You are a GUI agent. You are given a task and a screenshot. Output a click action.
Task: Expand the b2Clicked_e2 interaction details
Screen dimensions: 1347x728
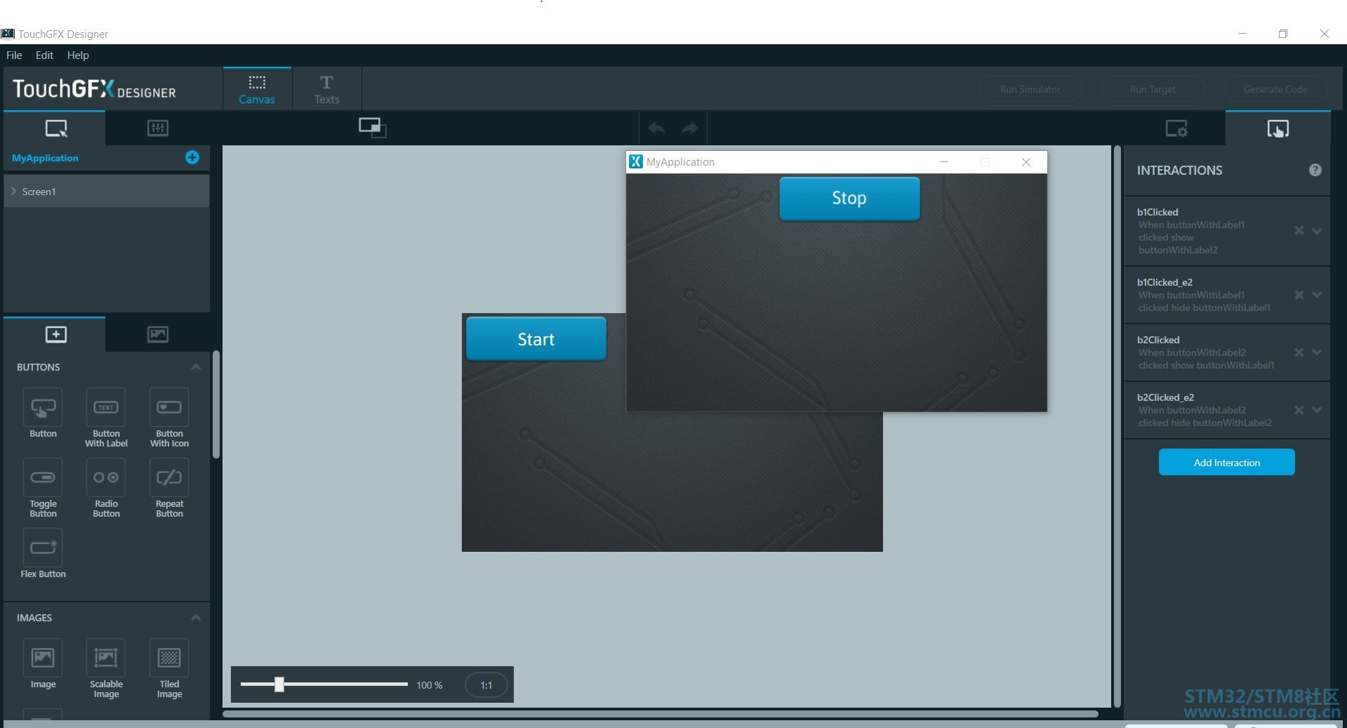pos(1317,410)
